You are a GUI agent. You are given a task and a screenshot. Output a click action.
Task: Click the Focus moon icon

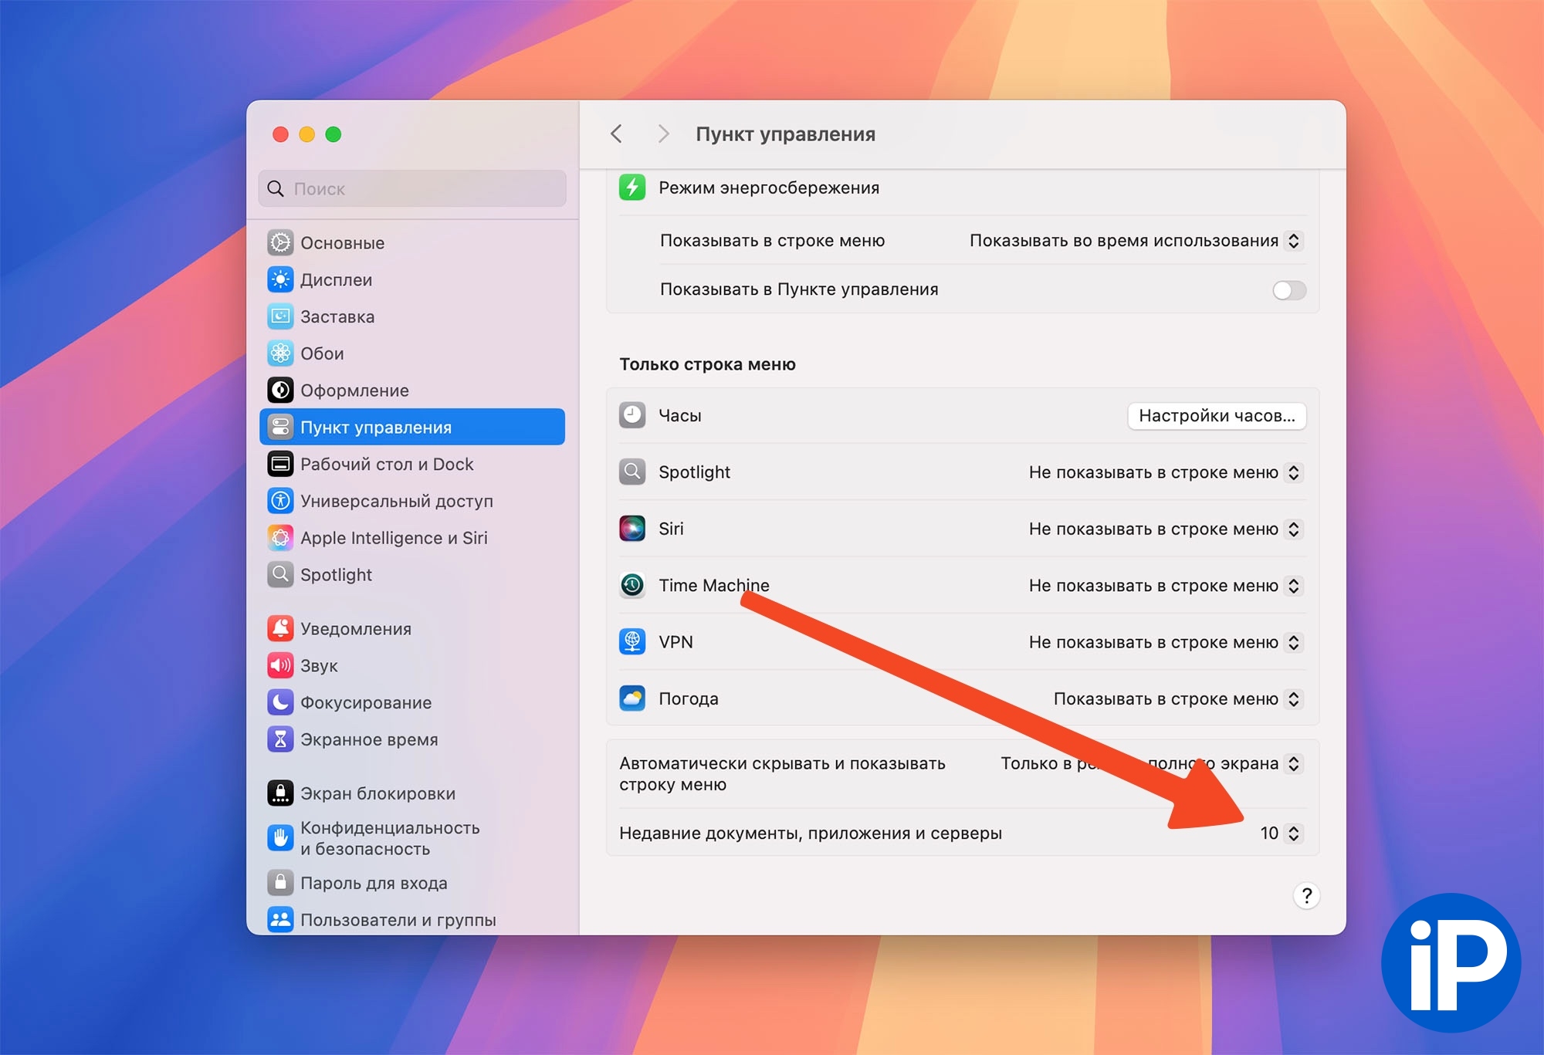tap(280, 702)
